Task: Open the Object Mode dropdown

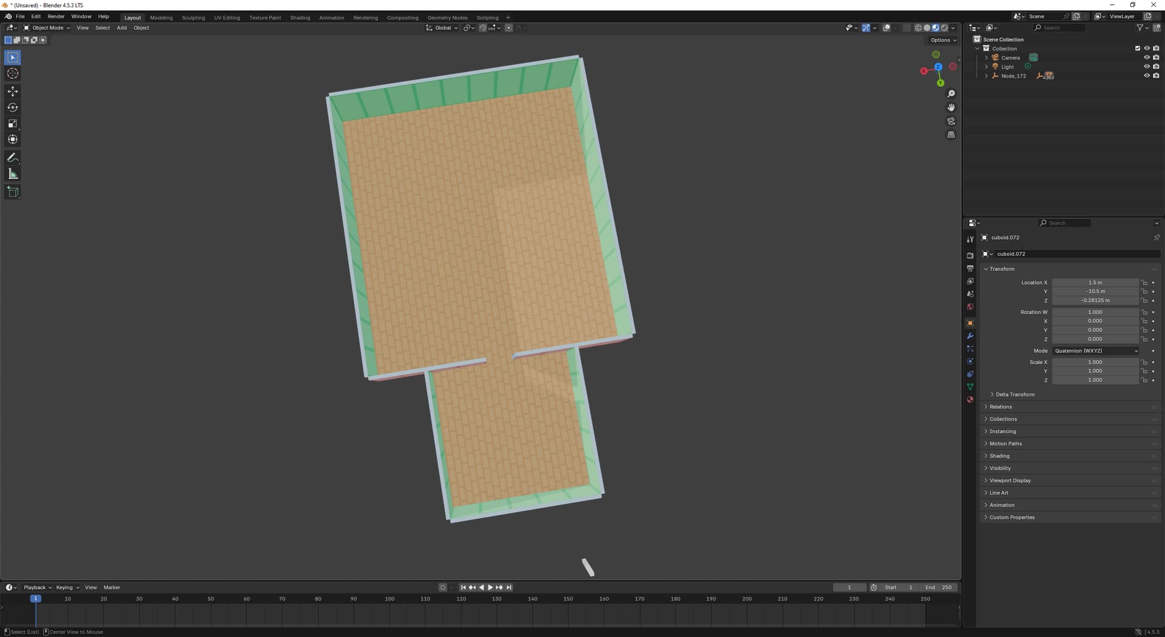Action: [47, 28]
